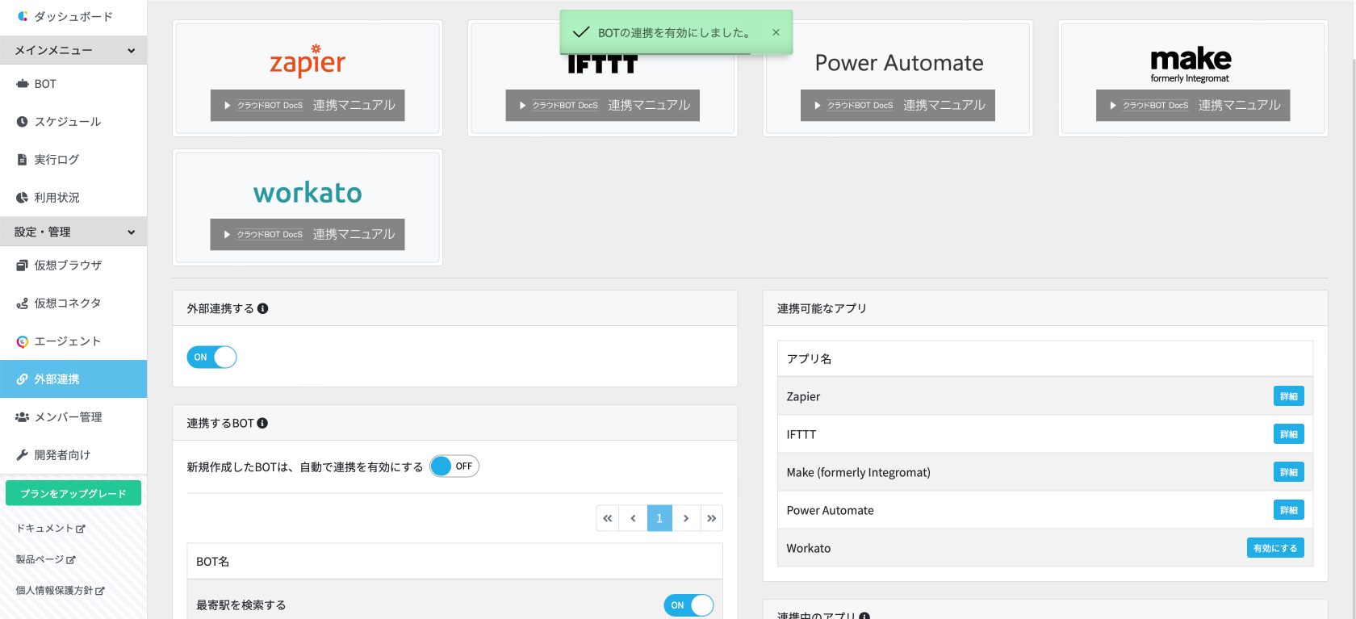
Task: Go to スケジュール menu
Action: coord(73,122)
